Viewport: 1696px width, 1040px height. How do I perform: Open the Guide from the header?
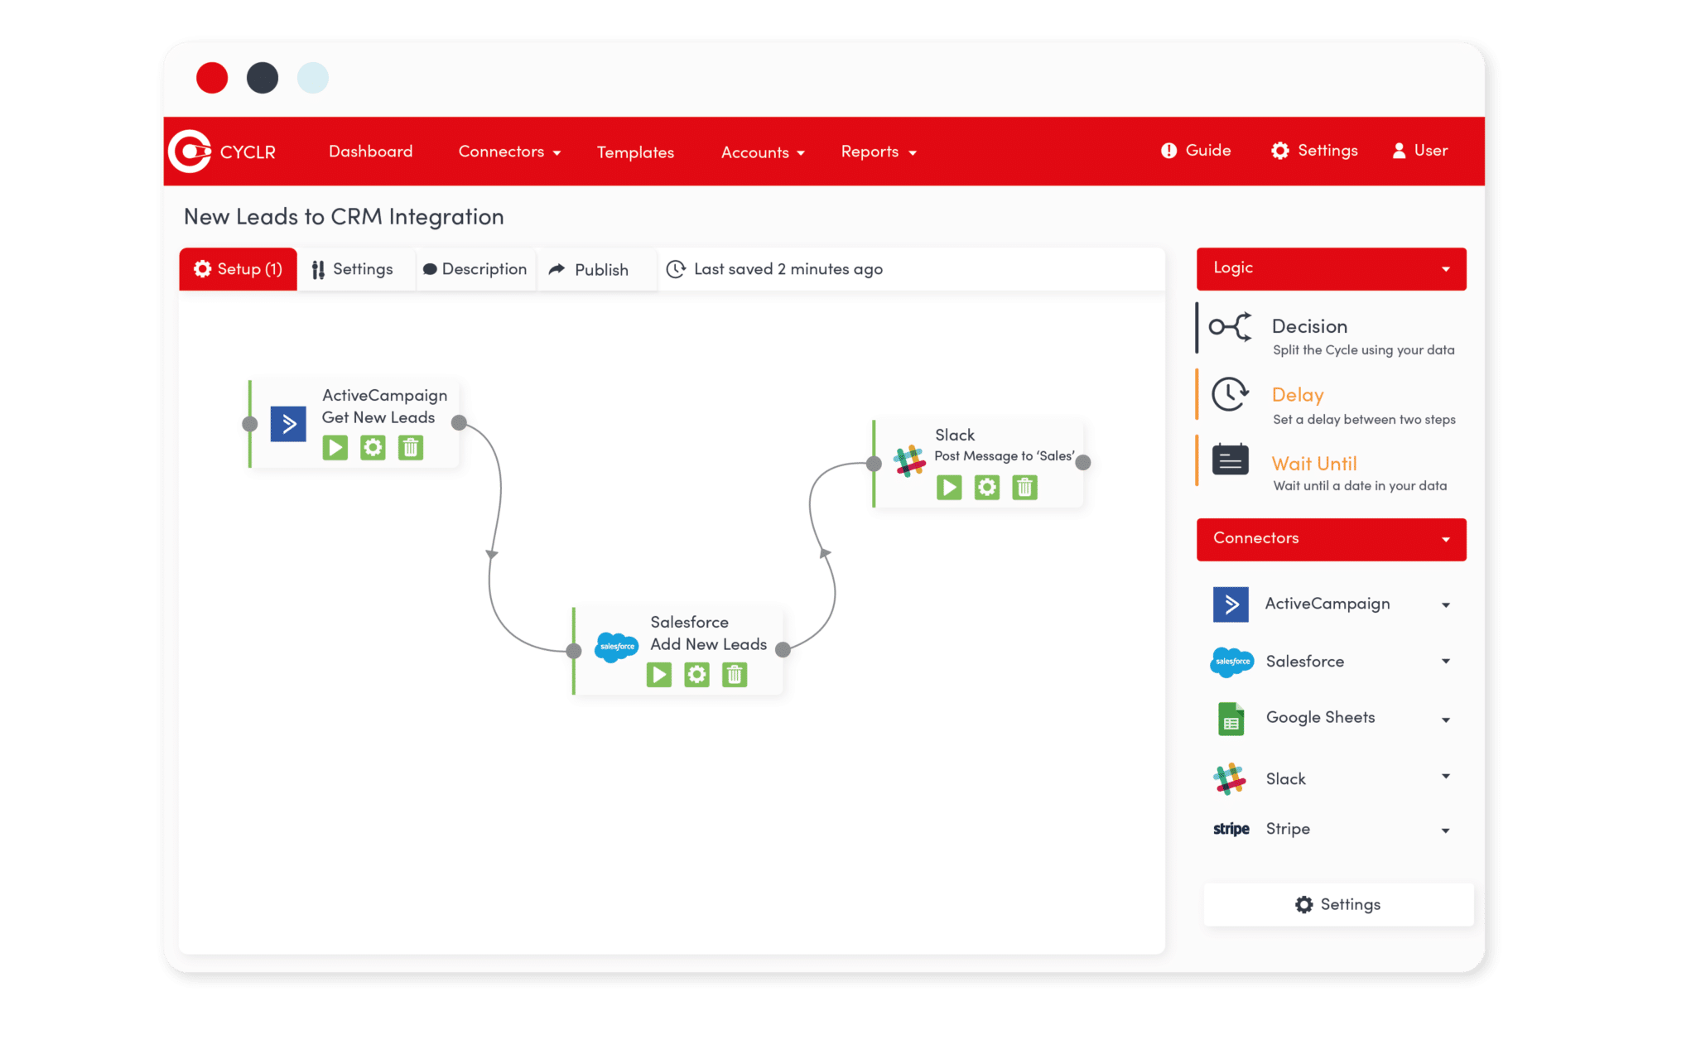[1196, 151]
